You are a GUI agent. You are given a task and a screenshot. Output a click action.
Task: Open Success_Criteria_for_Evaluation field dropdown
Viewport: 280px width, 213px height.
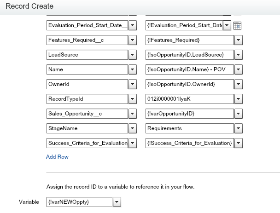(x=132, y=143)
